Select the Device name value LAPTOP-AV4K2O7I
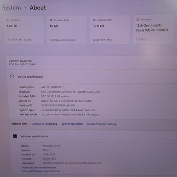The image size is (177, 177). pos(52,87)
